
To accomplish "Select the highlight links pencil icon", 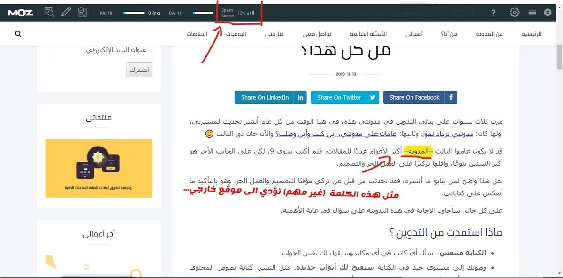I will tap(66, 13).
